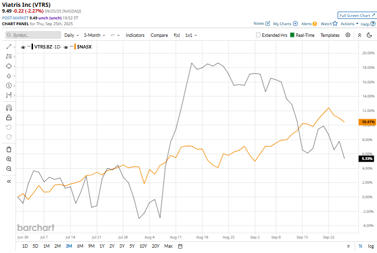Screen dimensions: 377x253
Task: Hide the $NASX comparison eye icon
Action: coord(66,47)
